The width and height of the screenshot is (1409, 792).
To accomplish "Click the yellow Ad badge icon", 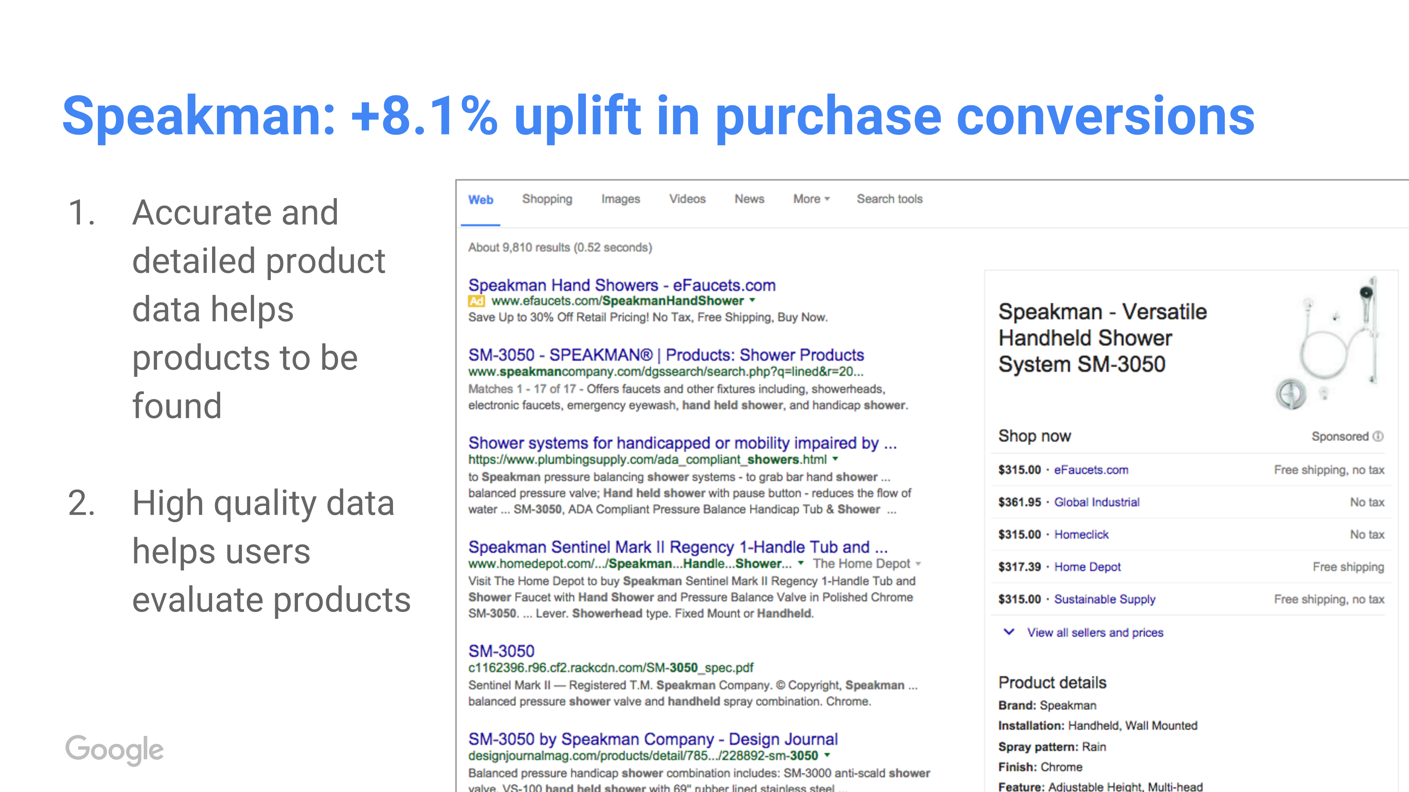I will click(x=476, y=301).
